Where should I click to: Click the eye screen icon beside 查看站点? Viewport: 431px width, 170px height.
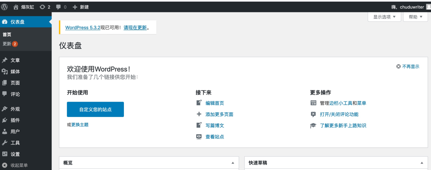[199, 137]
